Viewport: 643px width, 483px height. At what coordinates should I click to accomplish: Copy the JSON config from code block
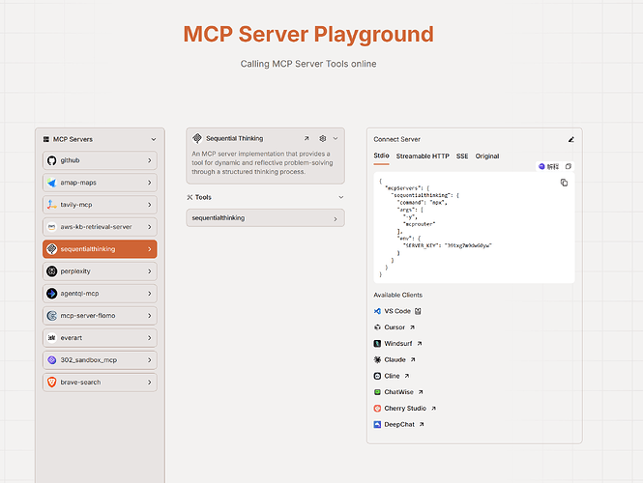pyautogui.click(x=565, y=183)
